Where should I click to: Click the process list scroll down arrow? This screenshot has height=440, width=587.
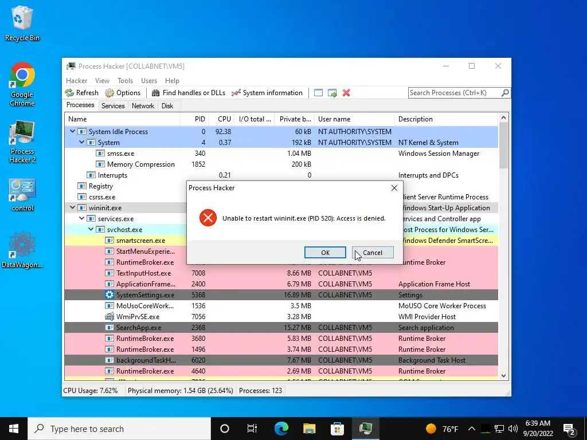[x=503, y=376]
